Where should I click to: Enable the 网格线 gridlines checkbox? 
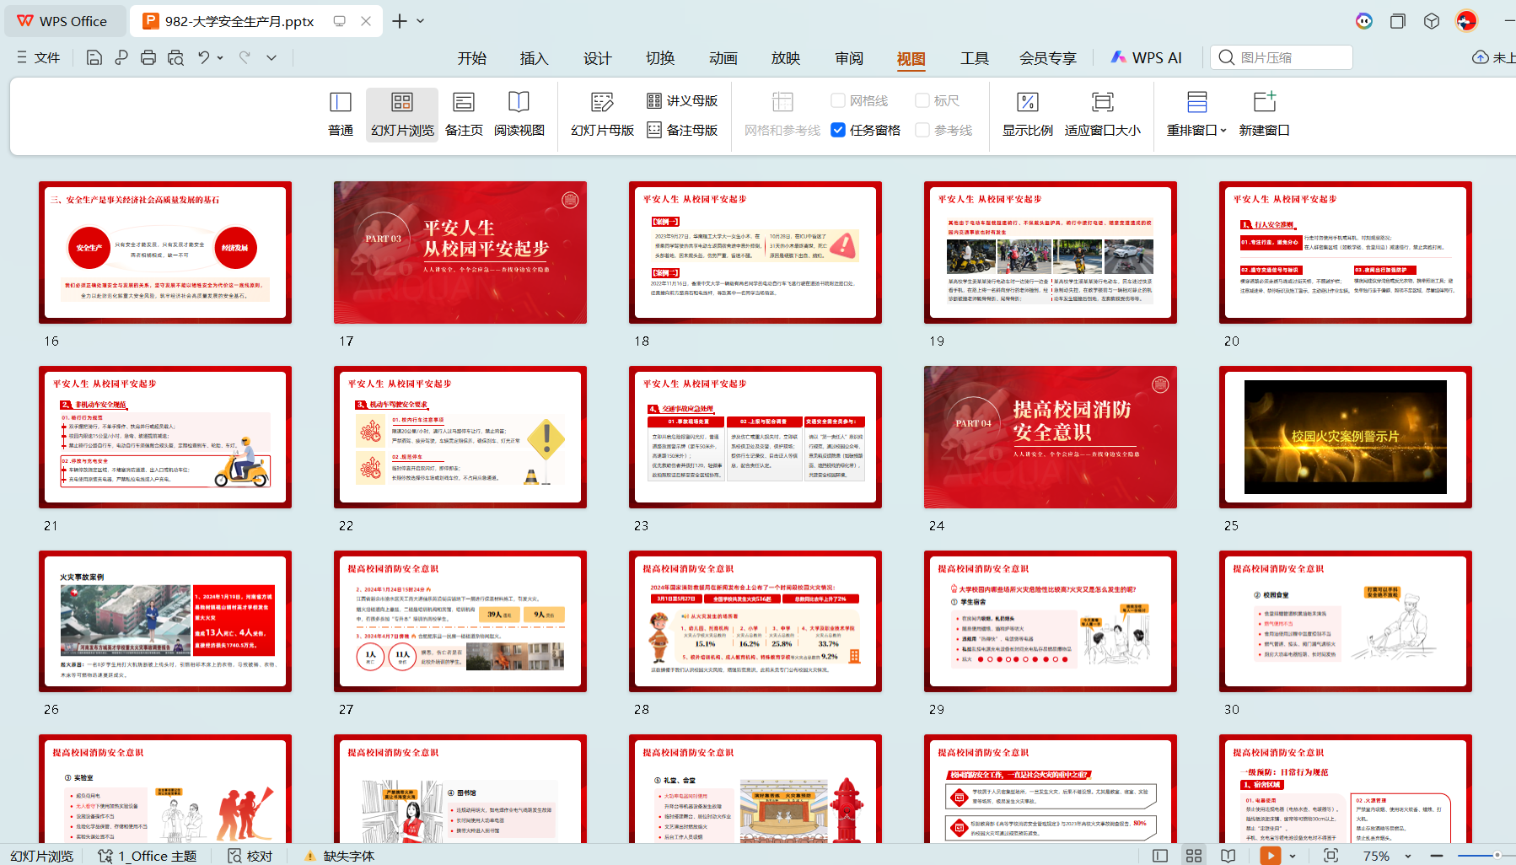coord(838,100)
